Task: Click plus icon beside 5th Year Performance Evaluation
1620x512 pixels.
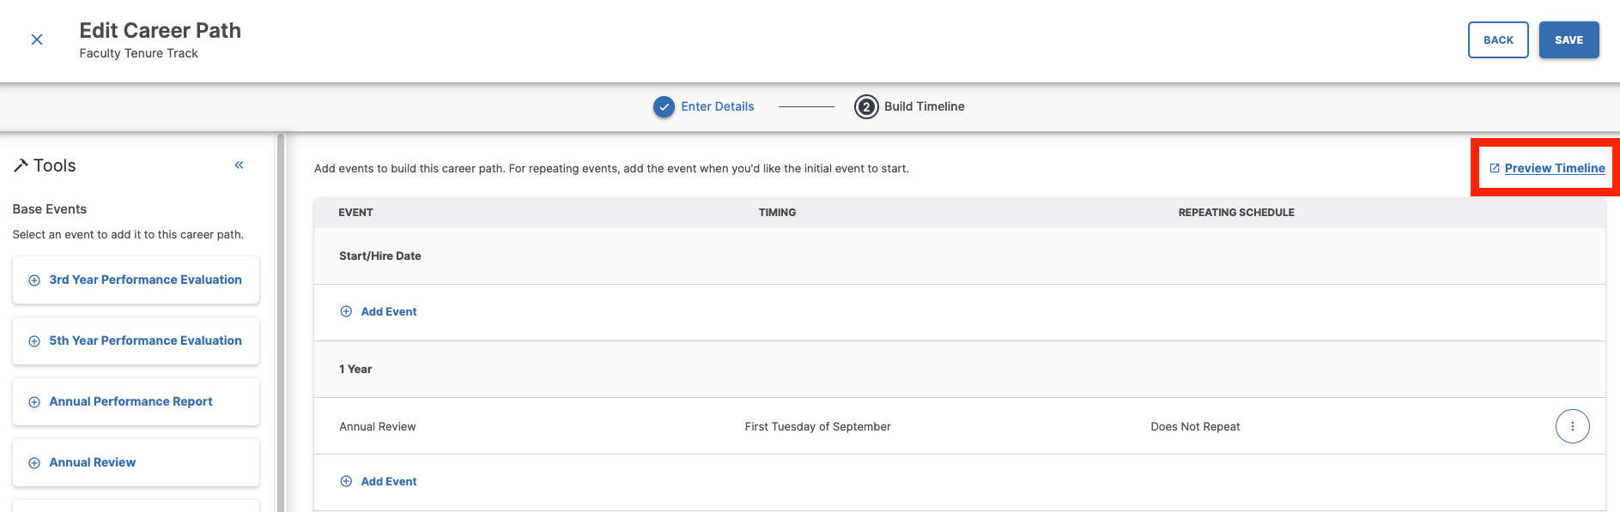Action: [x=34, y=341]
